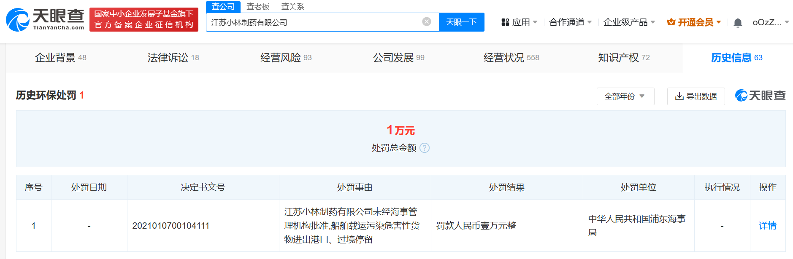
Task: Click the download icon in 导出数据
Action: [679, 96]
